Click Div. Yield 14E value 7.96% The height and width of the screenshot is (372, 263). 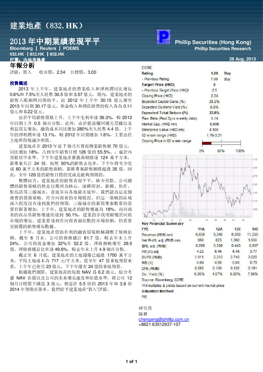tap(253, 274)
